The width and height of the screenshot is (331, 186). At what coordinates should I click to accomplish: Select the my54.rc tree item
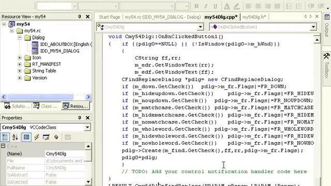pos(32,31)
